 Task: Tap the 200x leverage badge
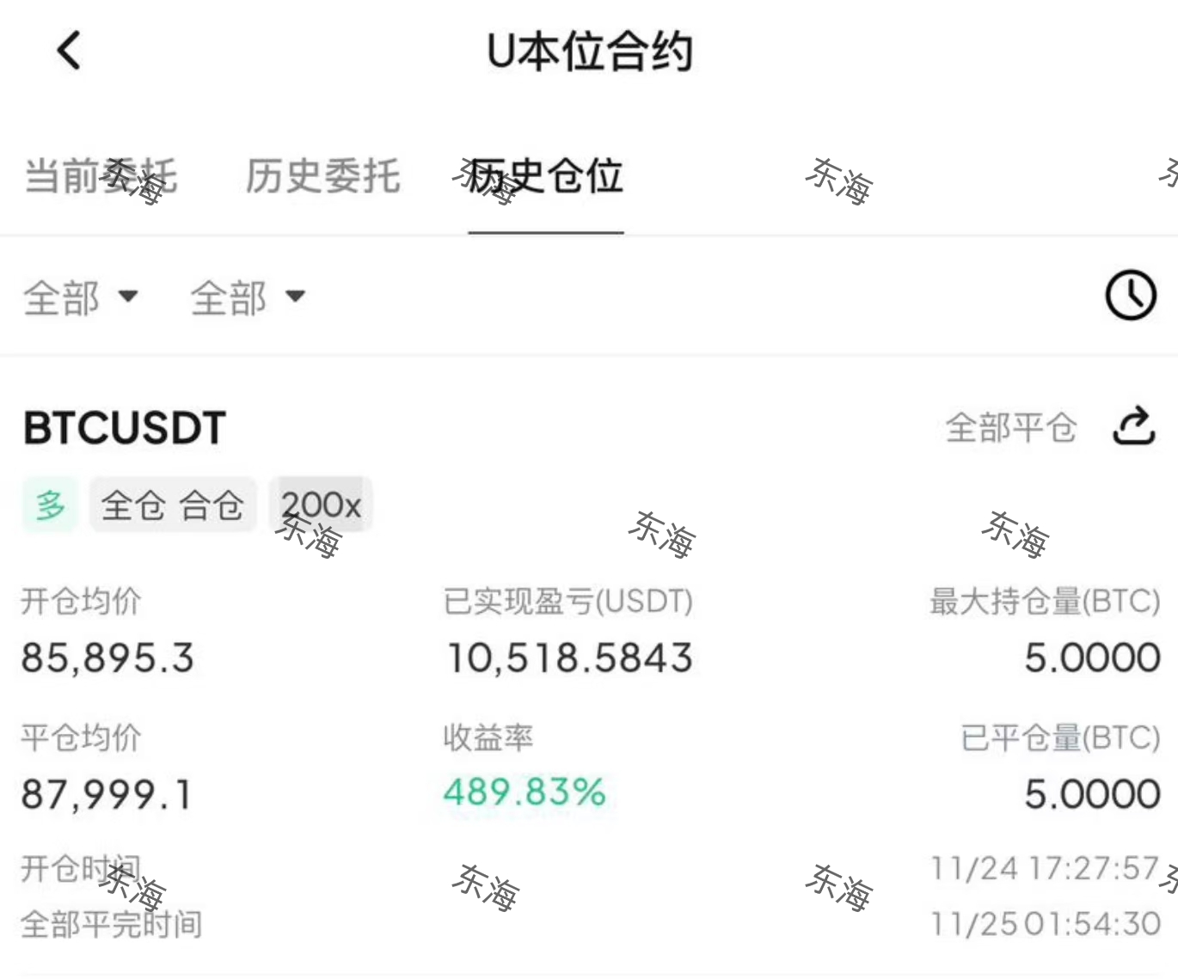click(321, 505)
